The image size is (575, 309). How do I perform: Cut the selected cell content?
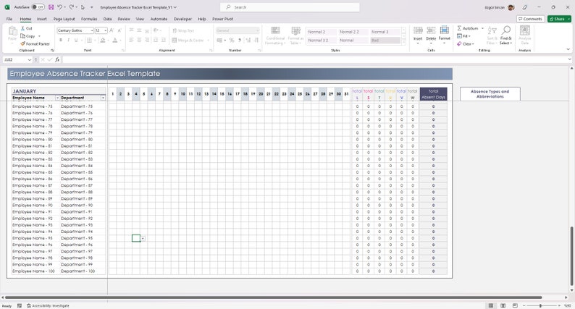click(26, 28)
